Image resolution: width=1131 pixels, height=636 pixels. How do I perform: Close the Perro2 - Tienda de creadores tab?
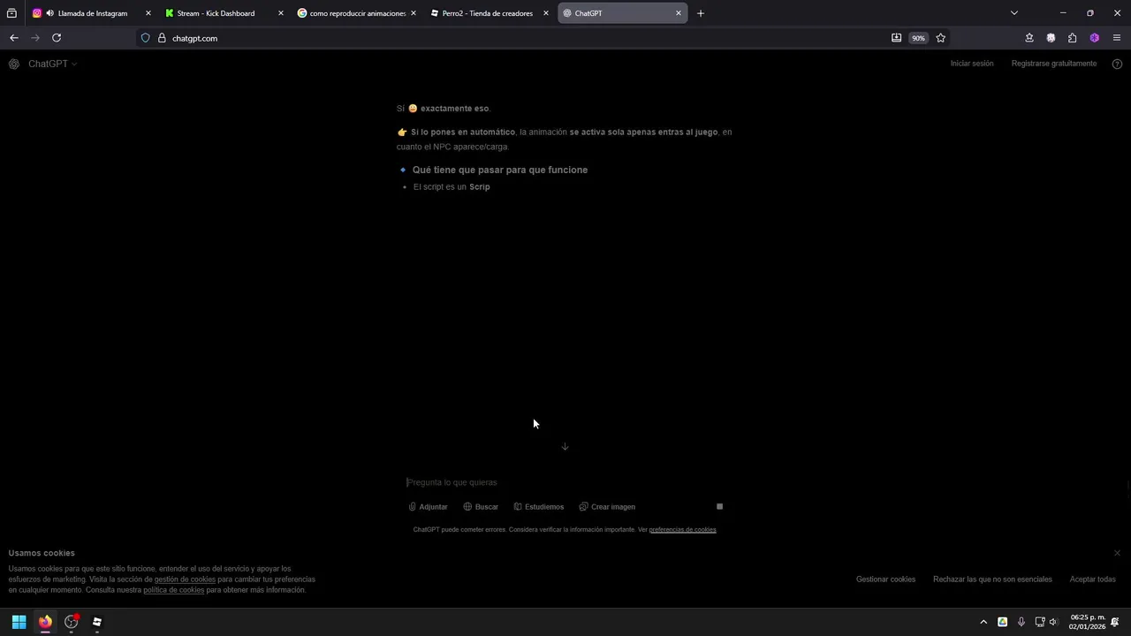point(546,13)
